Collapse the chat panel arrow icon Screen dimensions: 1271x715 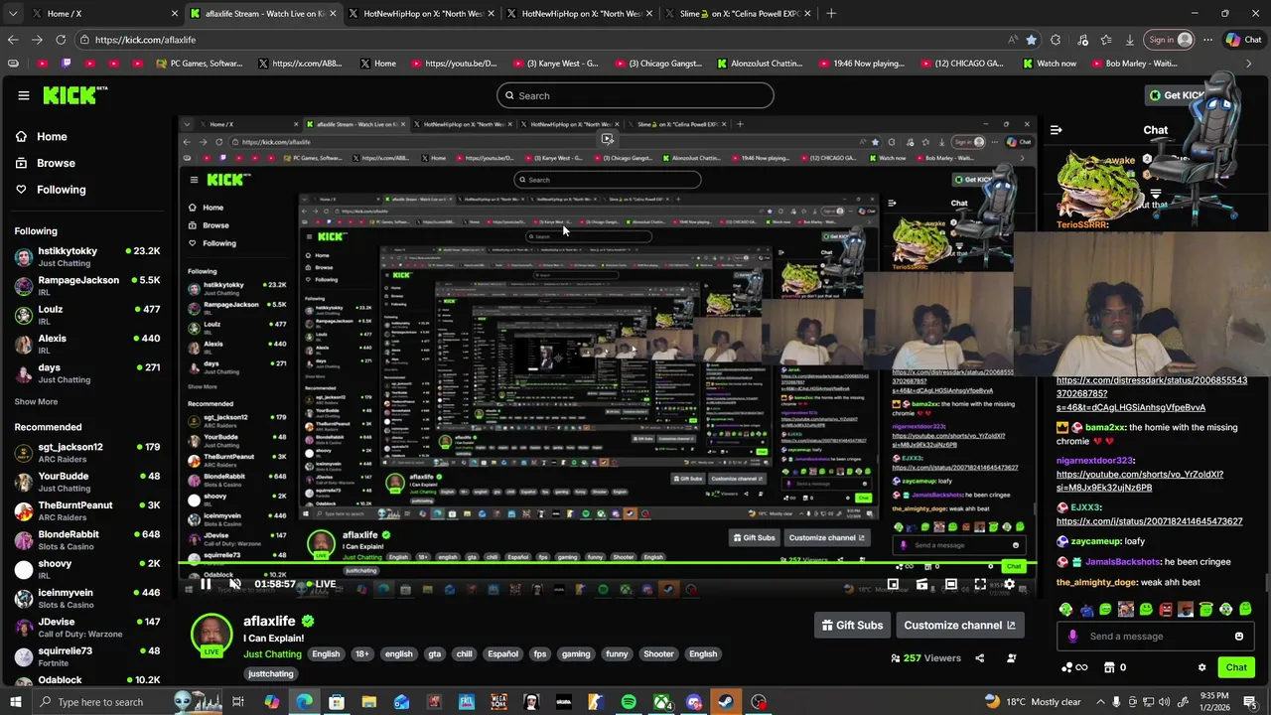coord(1057,130)
